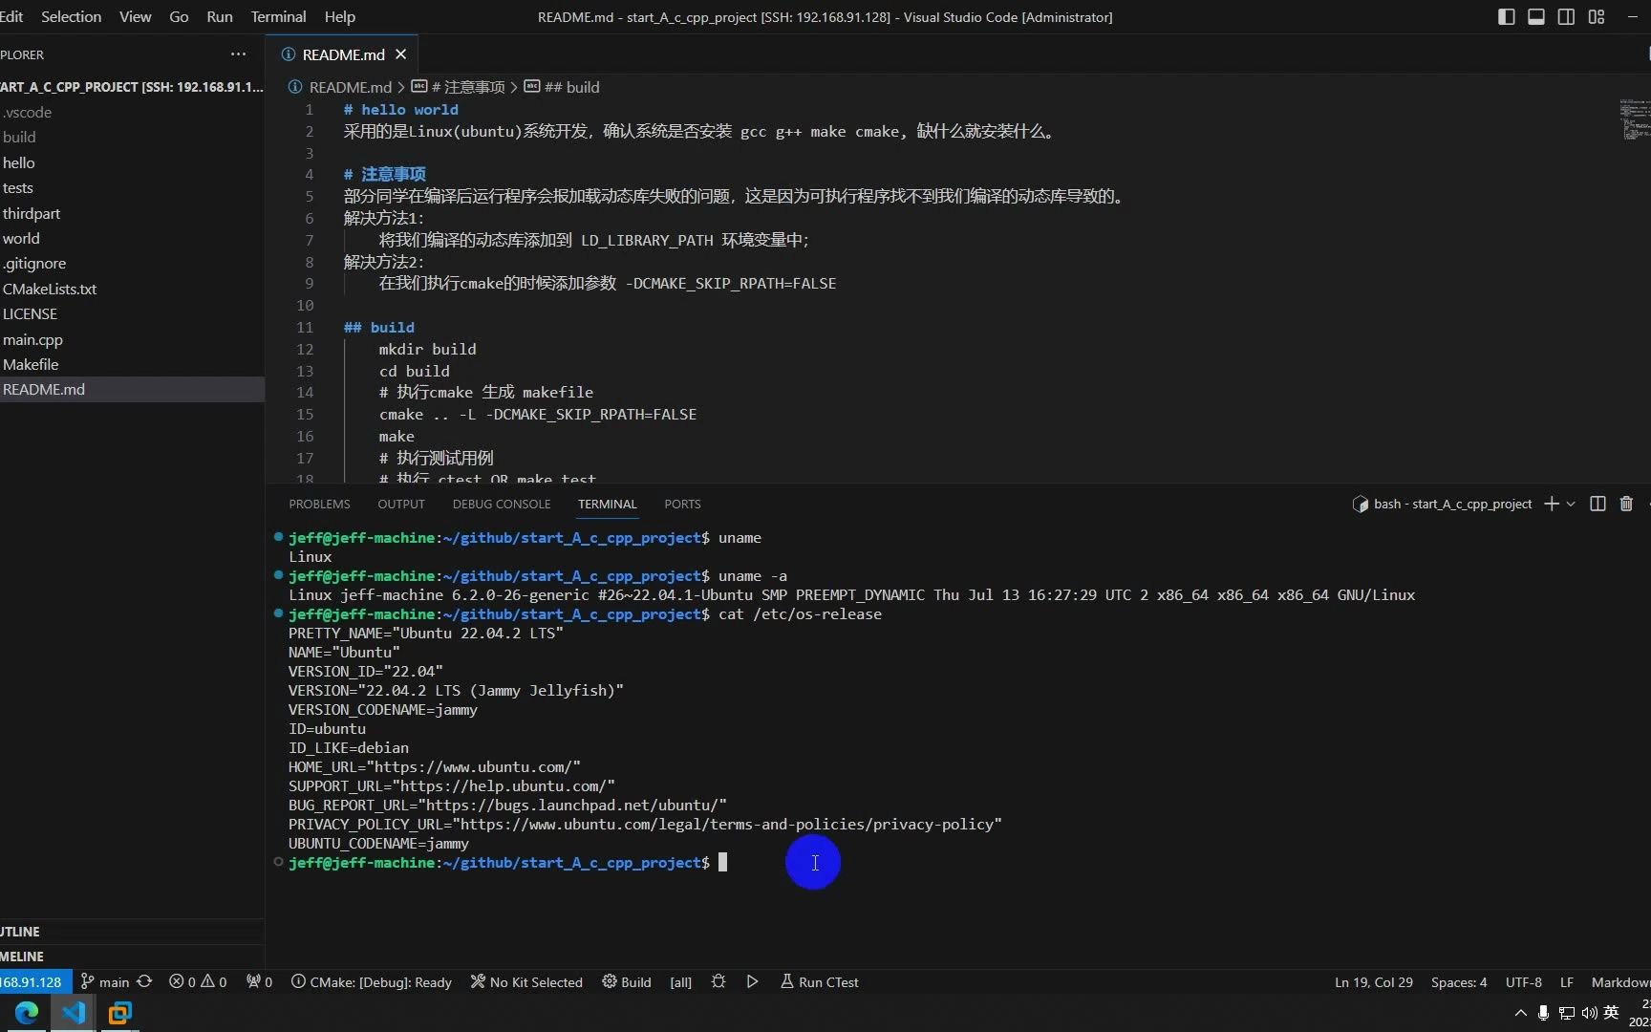Open the terminal profile dropdown chevron
Viewport: 1651px width, 1032px height.
(x=1570, y=504)
